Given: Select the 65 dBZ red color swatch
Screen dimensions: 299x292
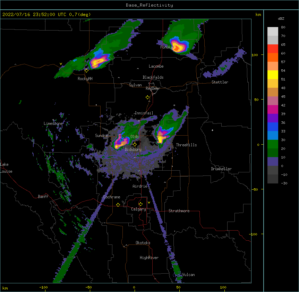Looking at the screenshot, I should [273, 49].
